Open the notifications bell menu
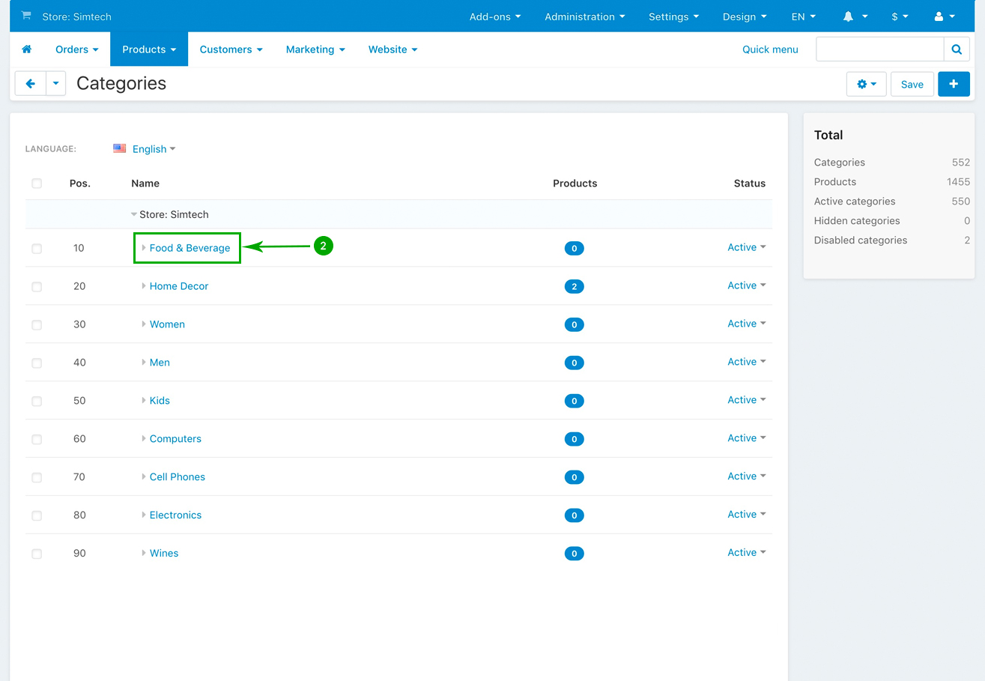This screenshot has height=681, width=985. [x=855, y=16]
